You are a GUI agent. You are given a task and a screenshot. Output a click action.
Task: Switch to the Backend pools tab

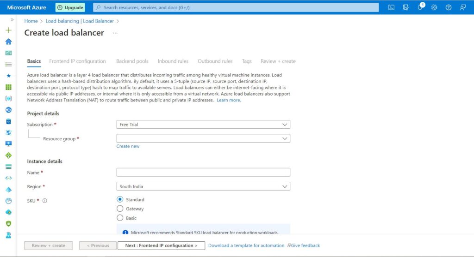pos(132,61)
